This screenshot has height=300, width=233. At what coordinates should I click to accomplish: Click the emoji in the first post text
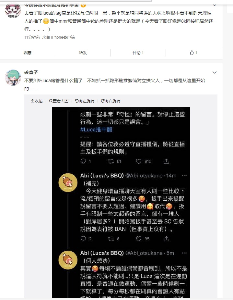46,21
